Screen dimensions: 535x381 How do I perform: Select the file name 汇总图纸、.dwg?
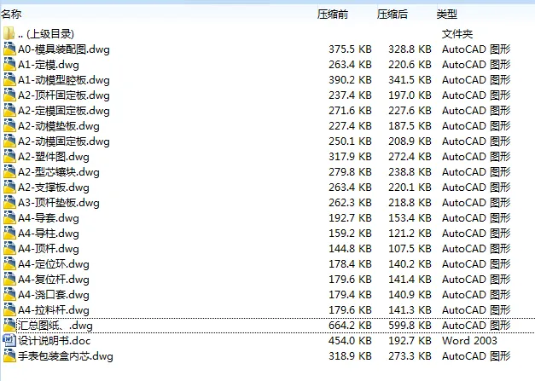(x=55, y=326)
